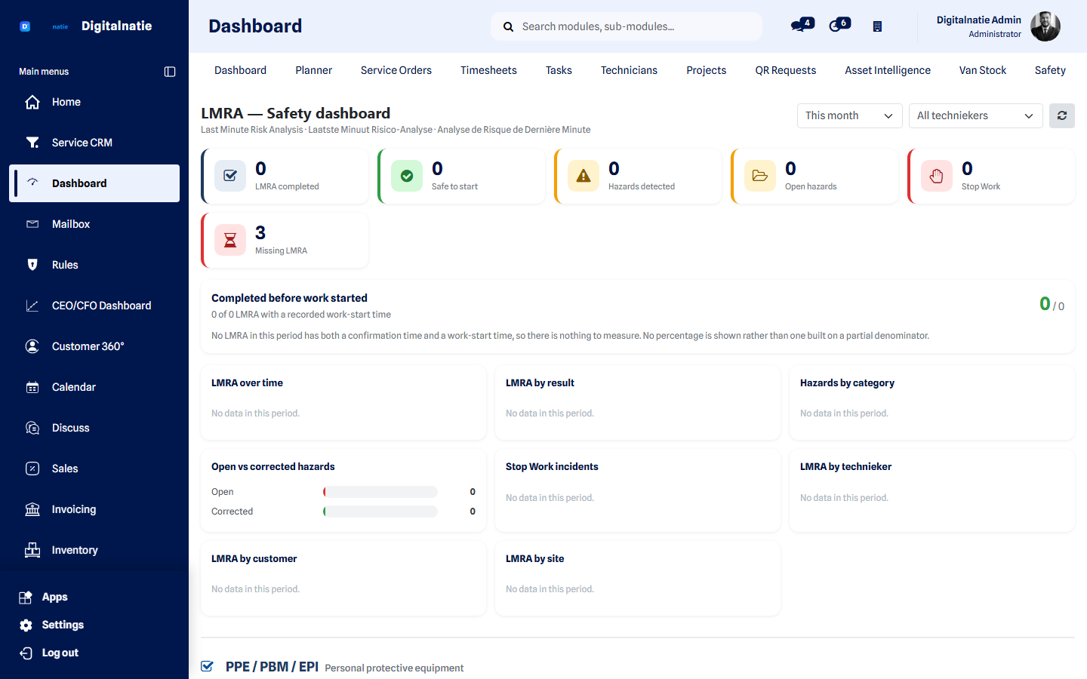This screenshot has width=1087, height=679.
Task: Click the LMRA over time card title
Action: tap(247, 383)
